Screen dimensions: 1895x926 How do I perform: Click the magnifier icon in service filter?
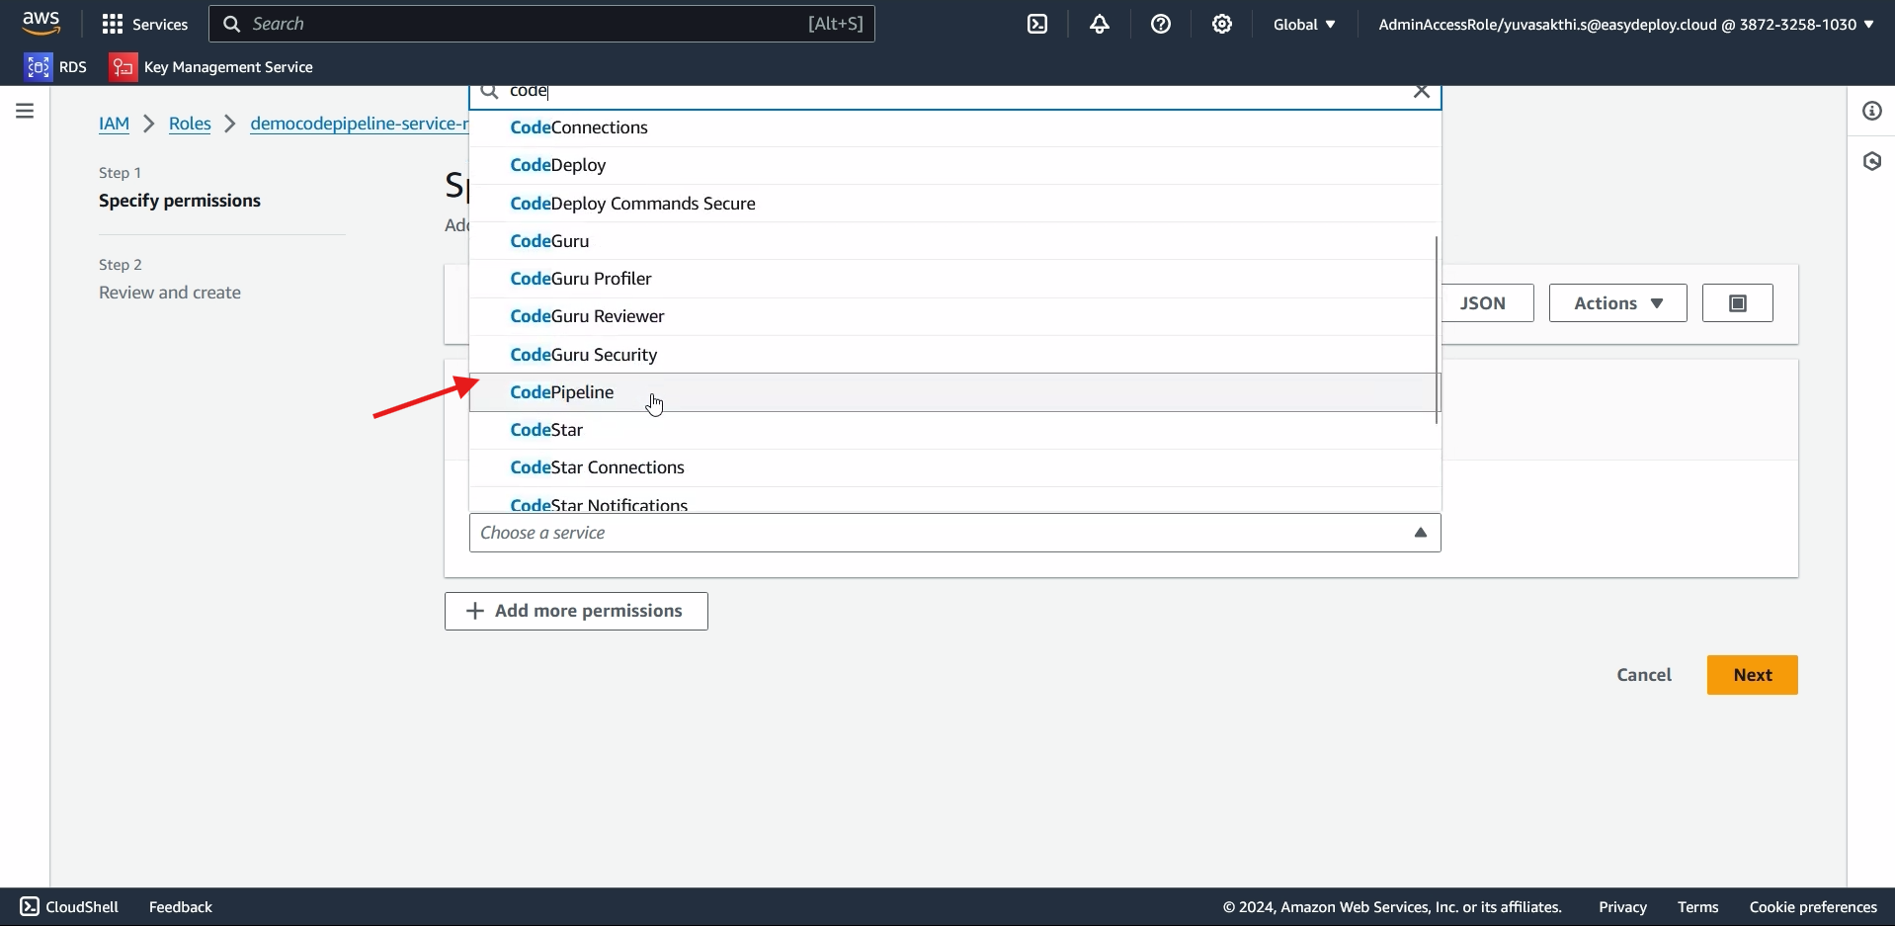(x=489, y=91)
